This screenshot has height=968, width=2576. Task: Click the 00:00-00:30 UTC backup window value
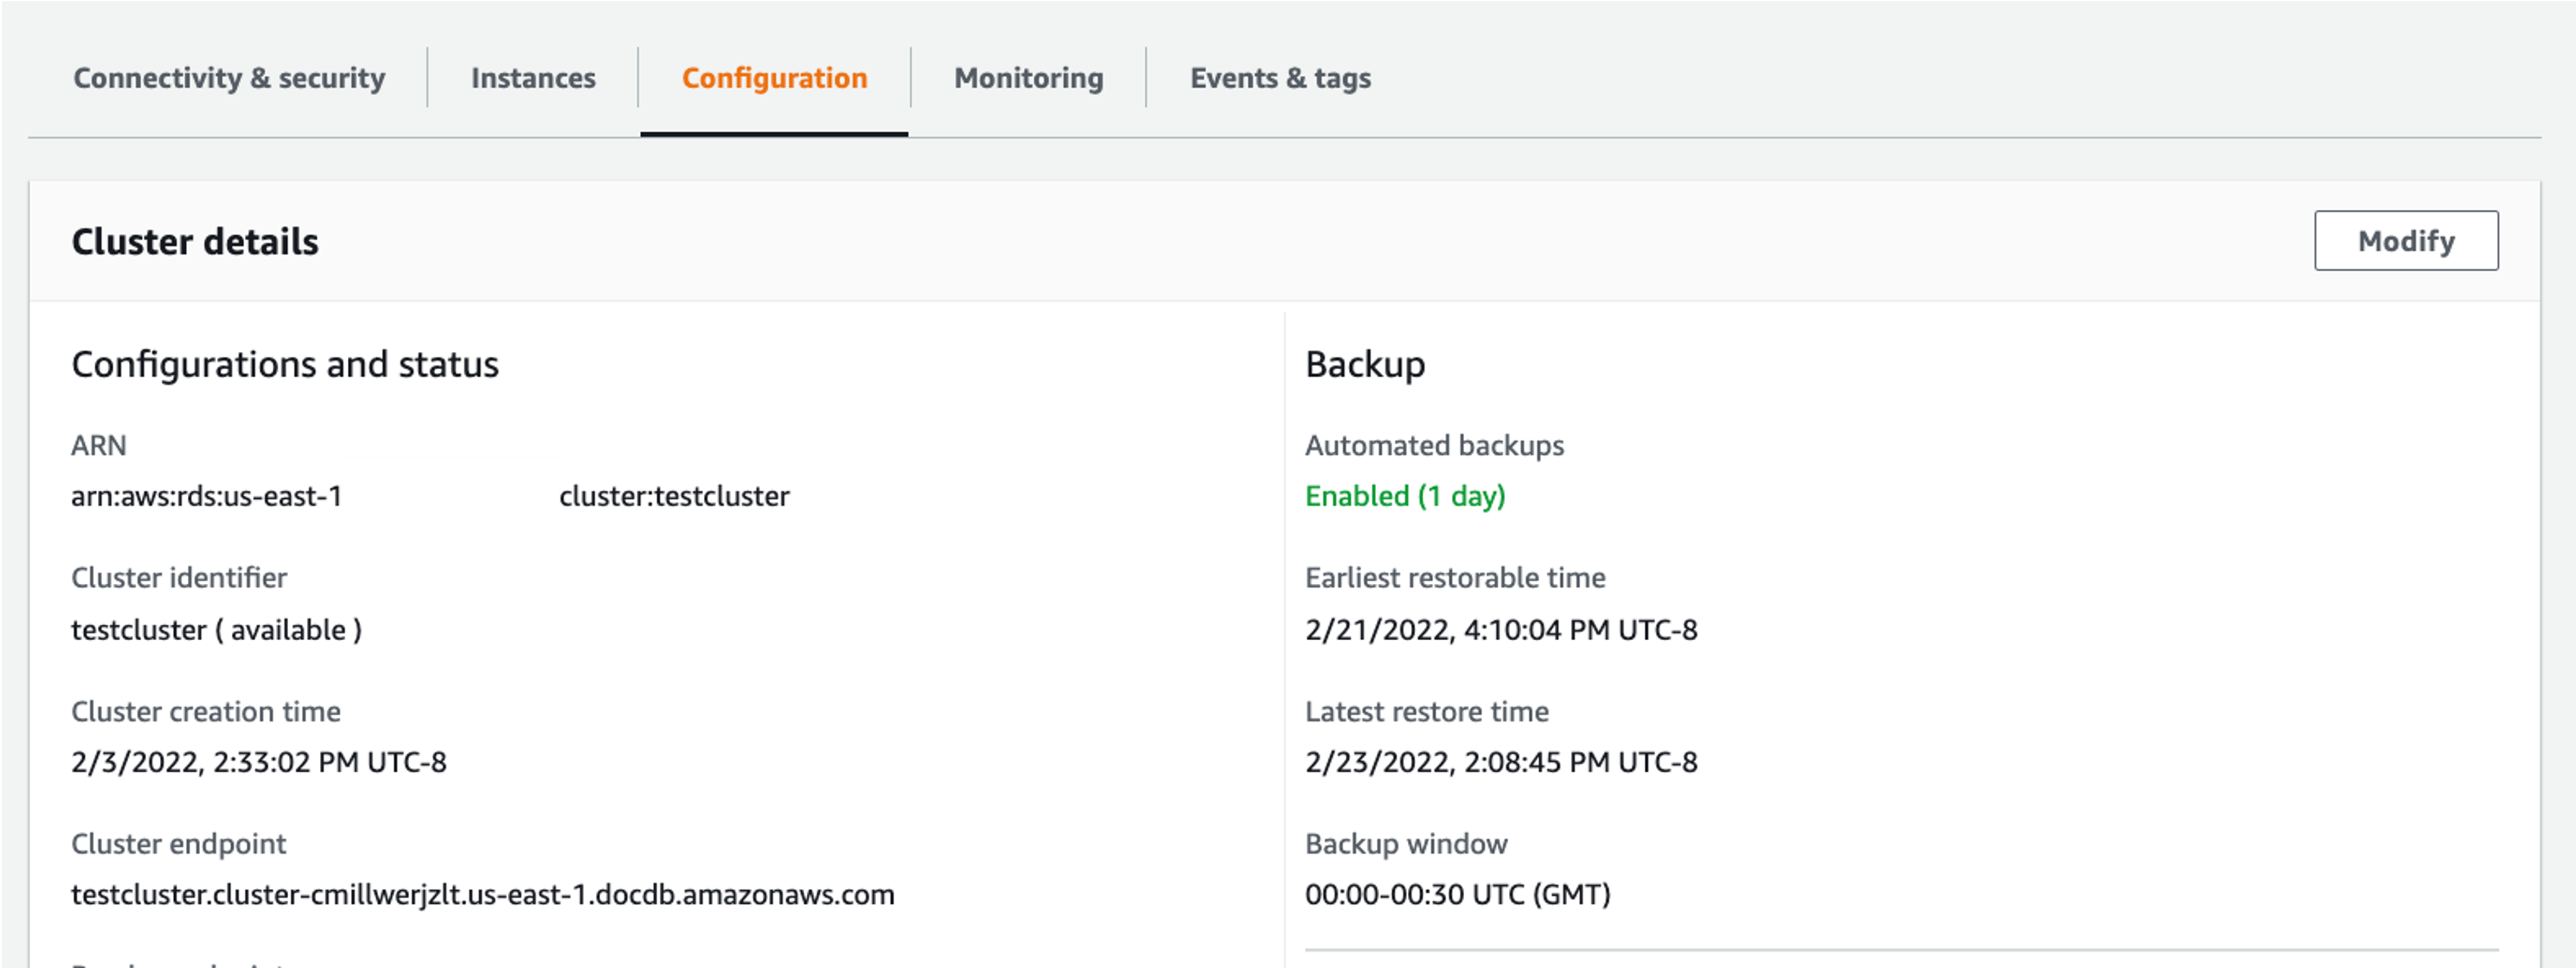click(x=1457, y=894)
